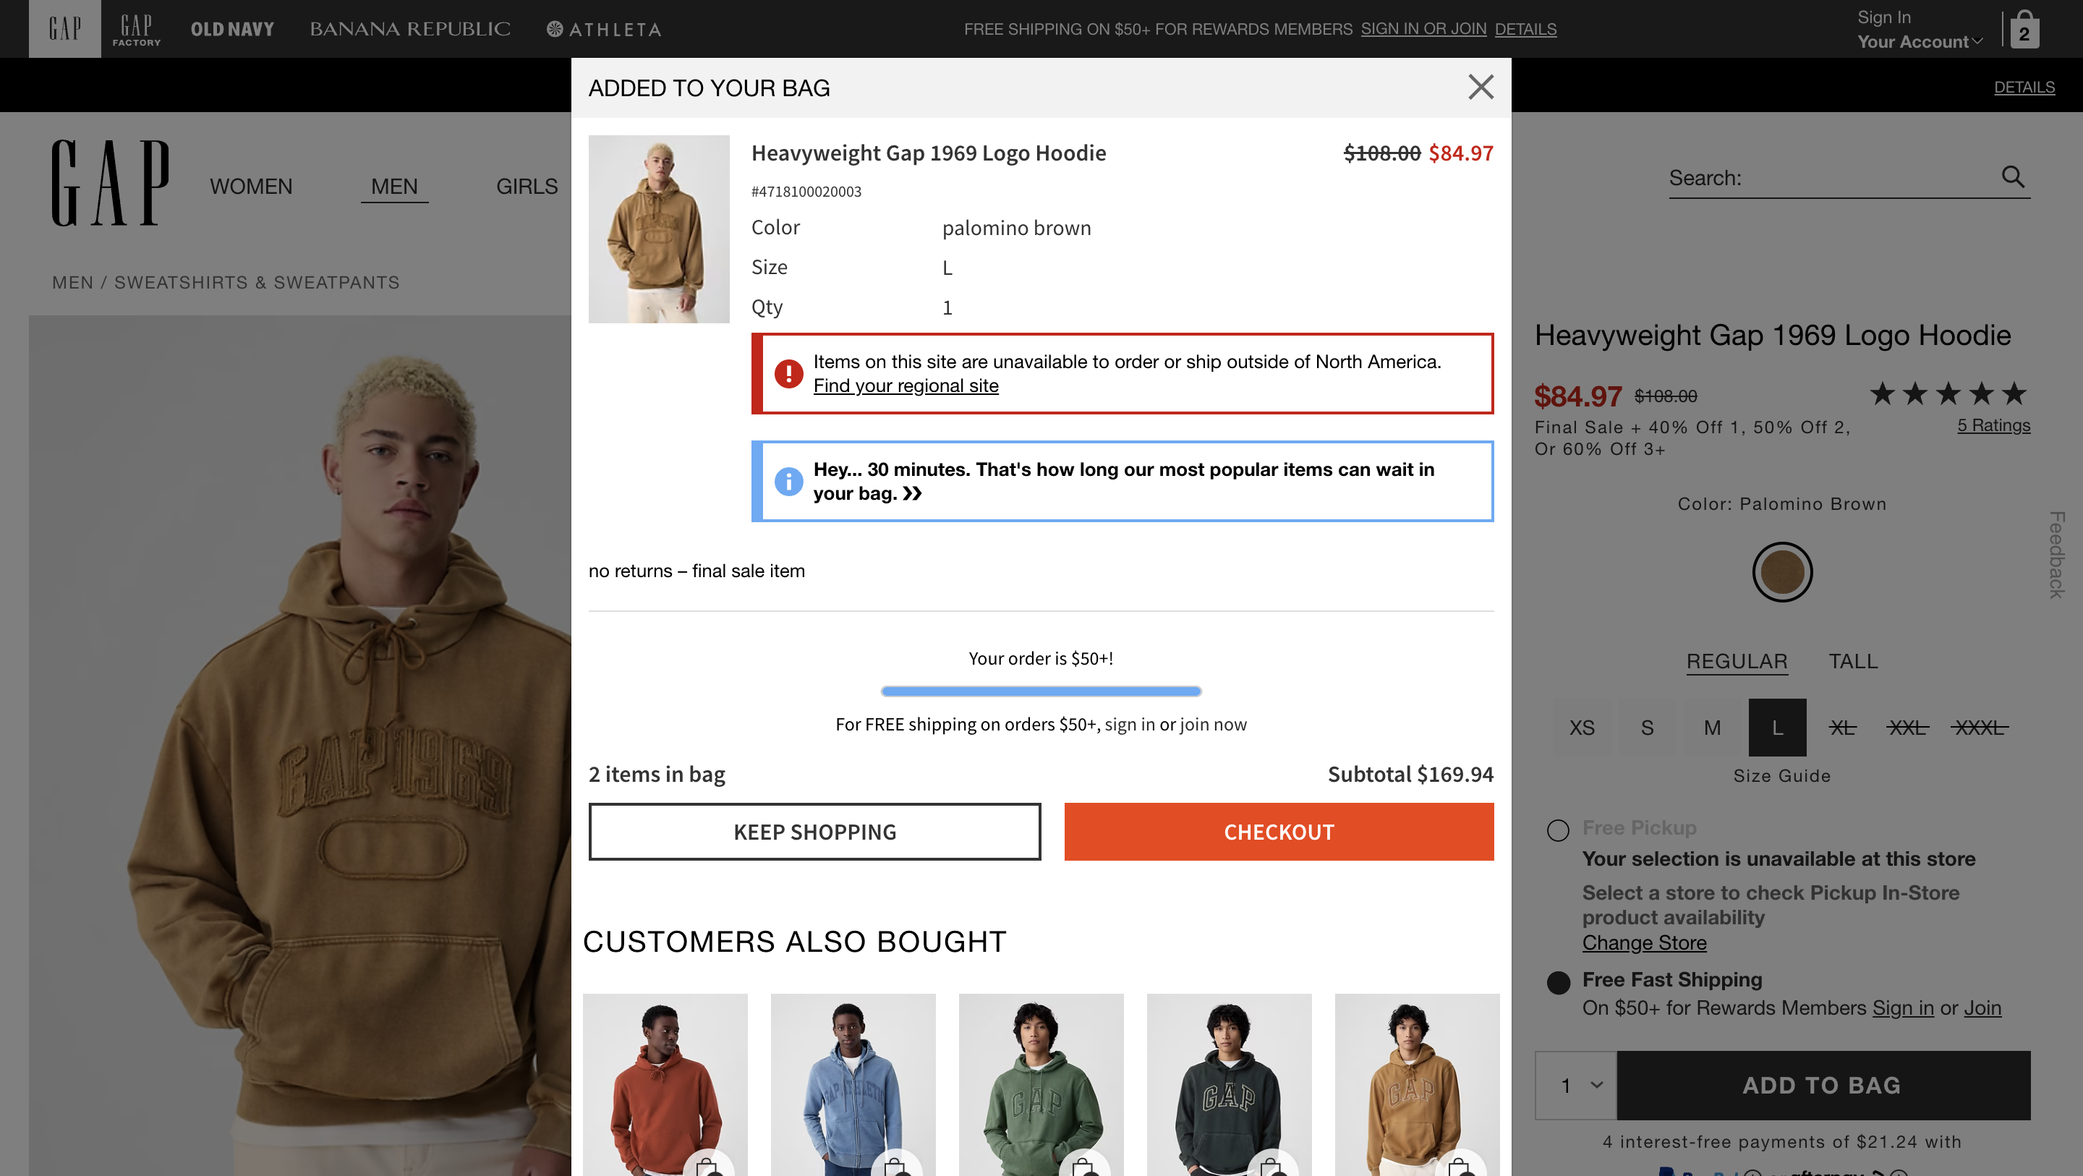The height and width of the screenshot is (1176, 2083).
Task: Select size L
Action: click(x=1776, y=727)
